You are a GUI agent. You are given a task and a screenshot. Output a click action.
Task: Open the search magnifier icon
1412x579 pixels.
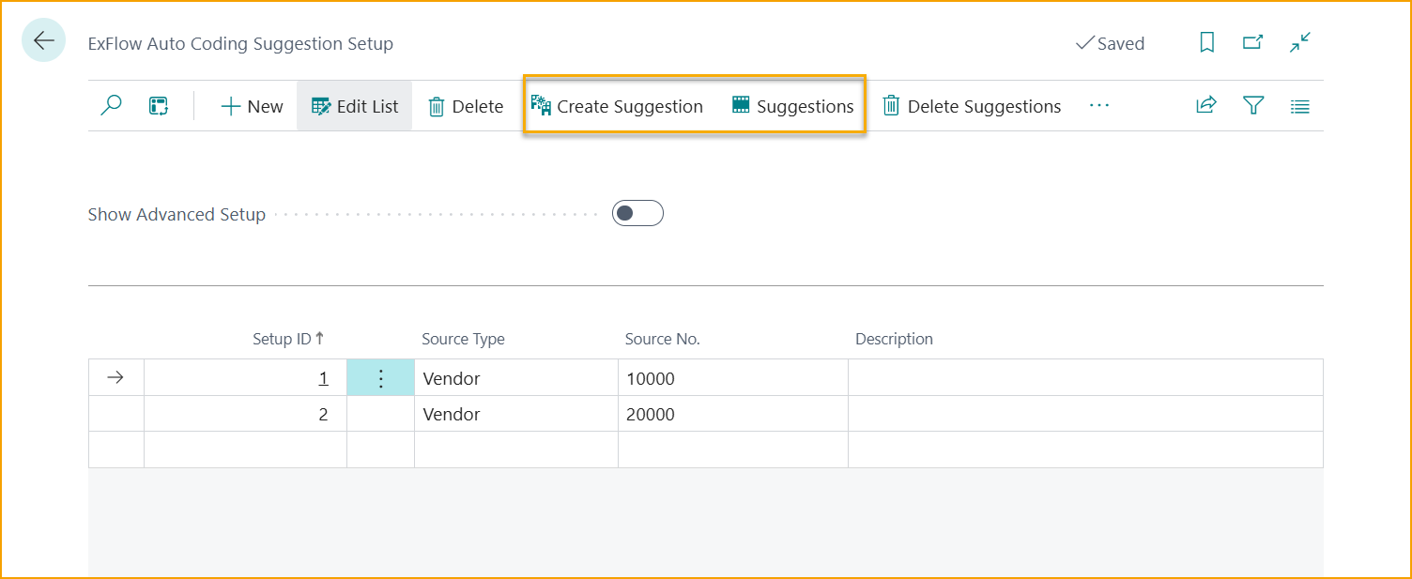[x=111, y=106]
